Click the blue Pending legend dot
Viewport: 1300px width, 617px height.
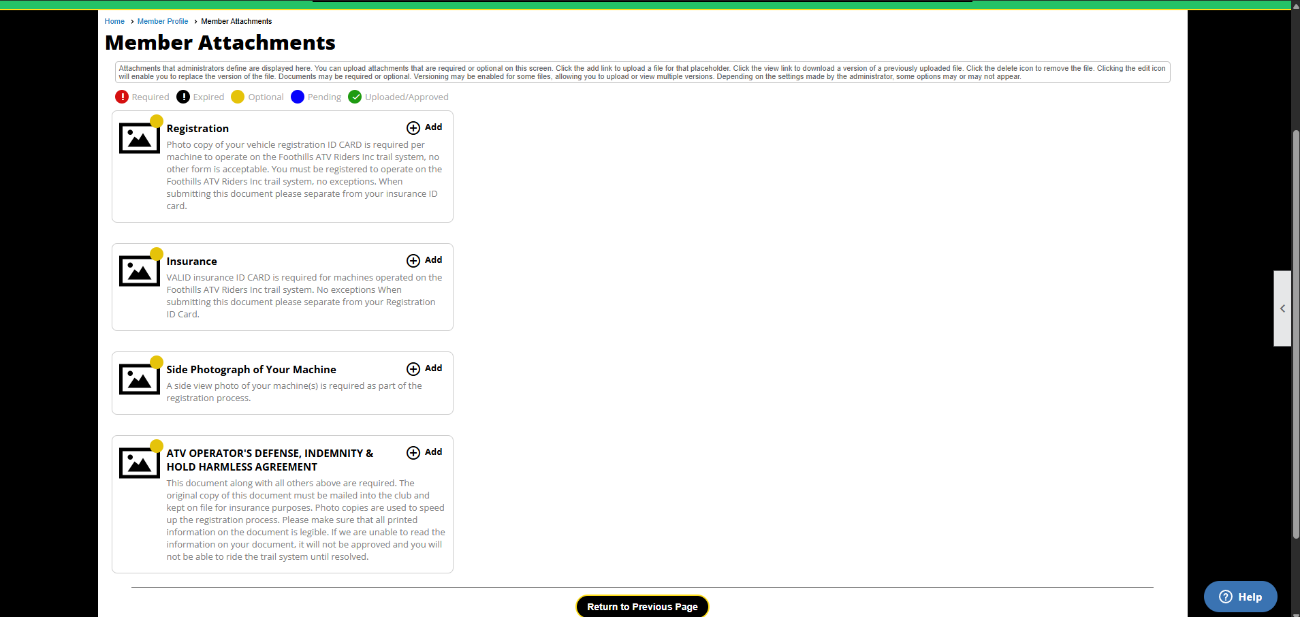(x=298, y=97)
